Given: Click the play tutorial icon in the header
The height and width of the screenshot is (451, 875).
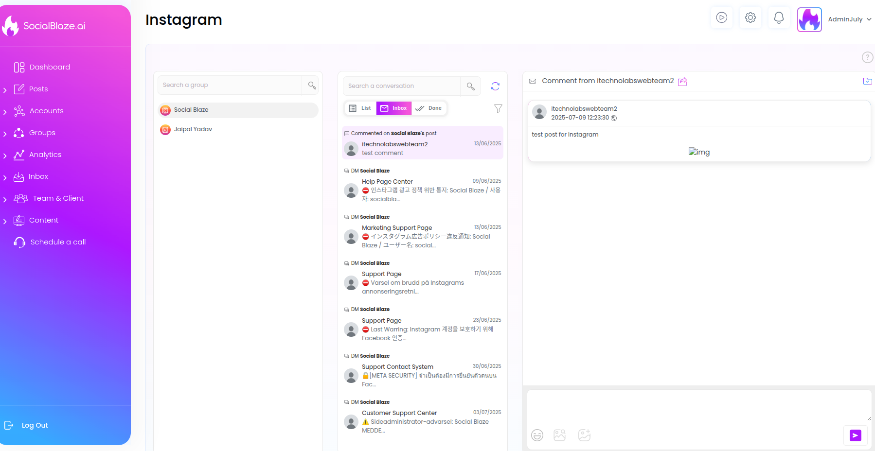Looking at the screenshot, I should [722, 17].
